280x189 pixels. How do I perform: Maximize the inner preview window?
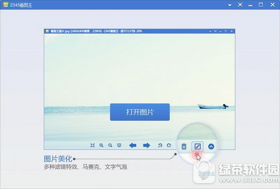click(225, 31)
